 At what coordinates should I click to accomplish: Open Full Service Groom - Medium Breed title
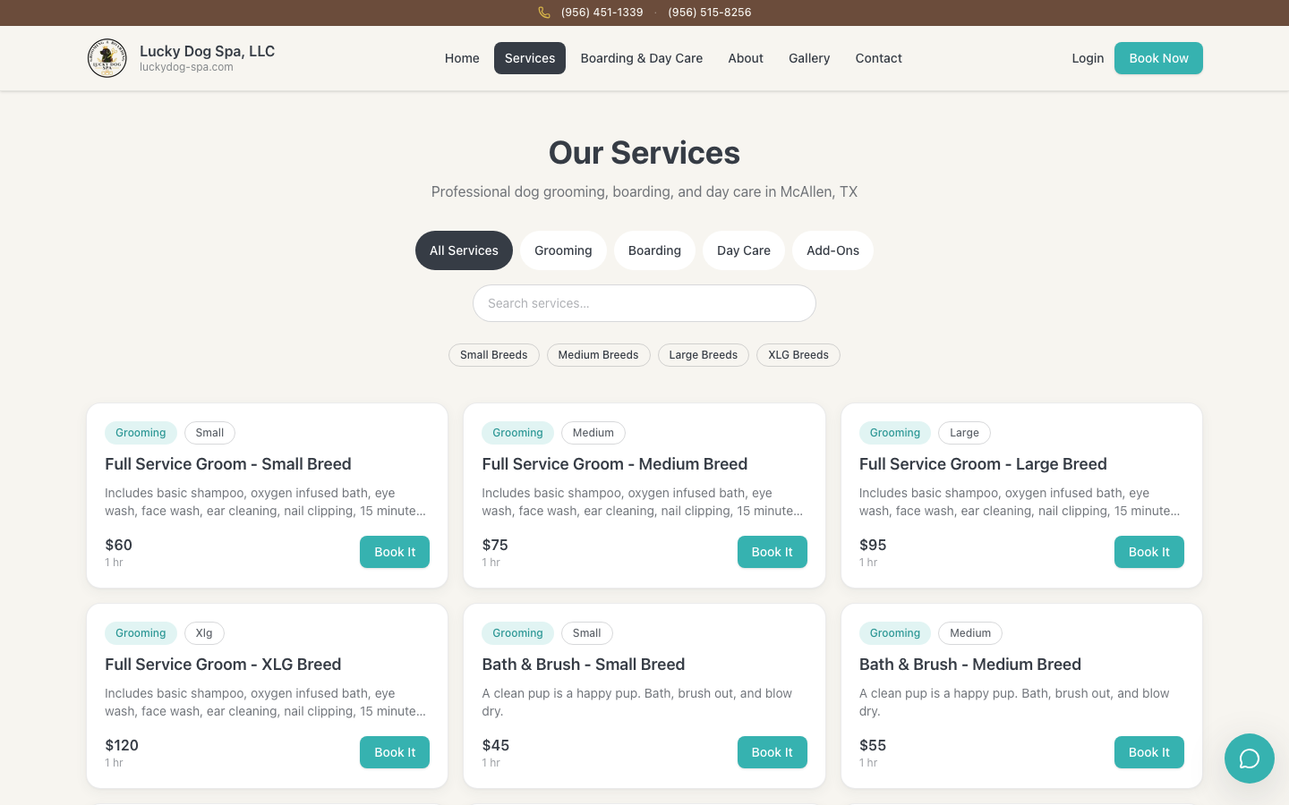pos(615,464)
